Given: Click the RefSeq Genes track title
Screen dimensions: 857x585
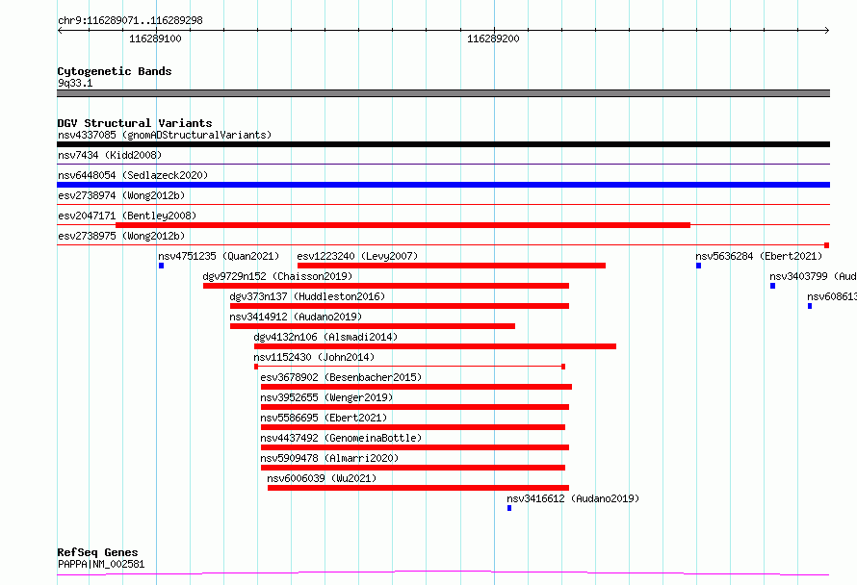Looking at the screenshot, I should (x=97, y=553).
